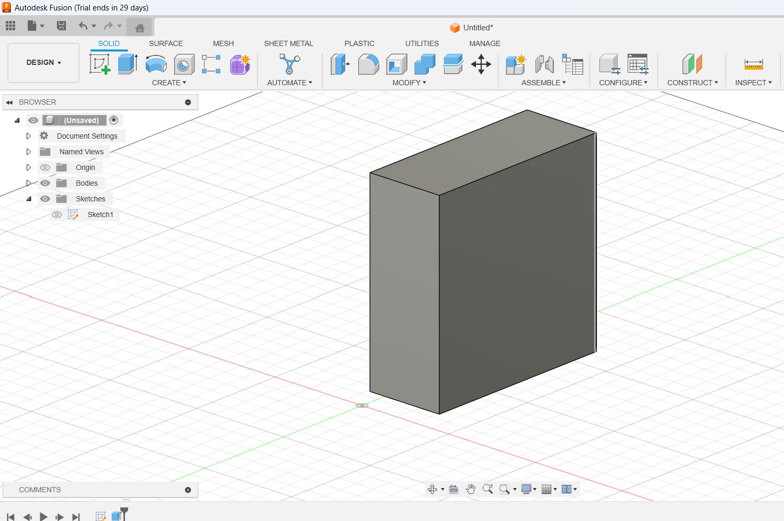Expand Document Settings node
The image size is (784, 521).
pyautogui.click(x=29, y=136)
